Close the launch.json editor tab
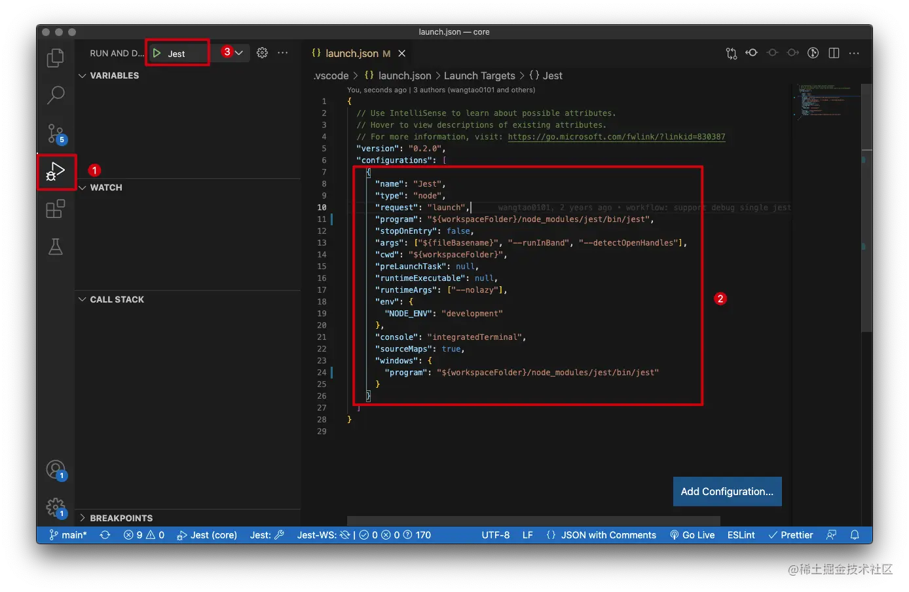This screenshot has width=909, height=592. [x=402, y=54]
